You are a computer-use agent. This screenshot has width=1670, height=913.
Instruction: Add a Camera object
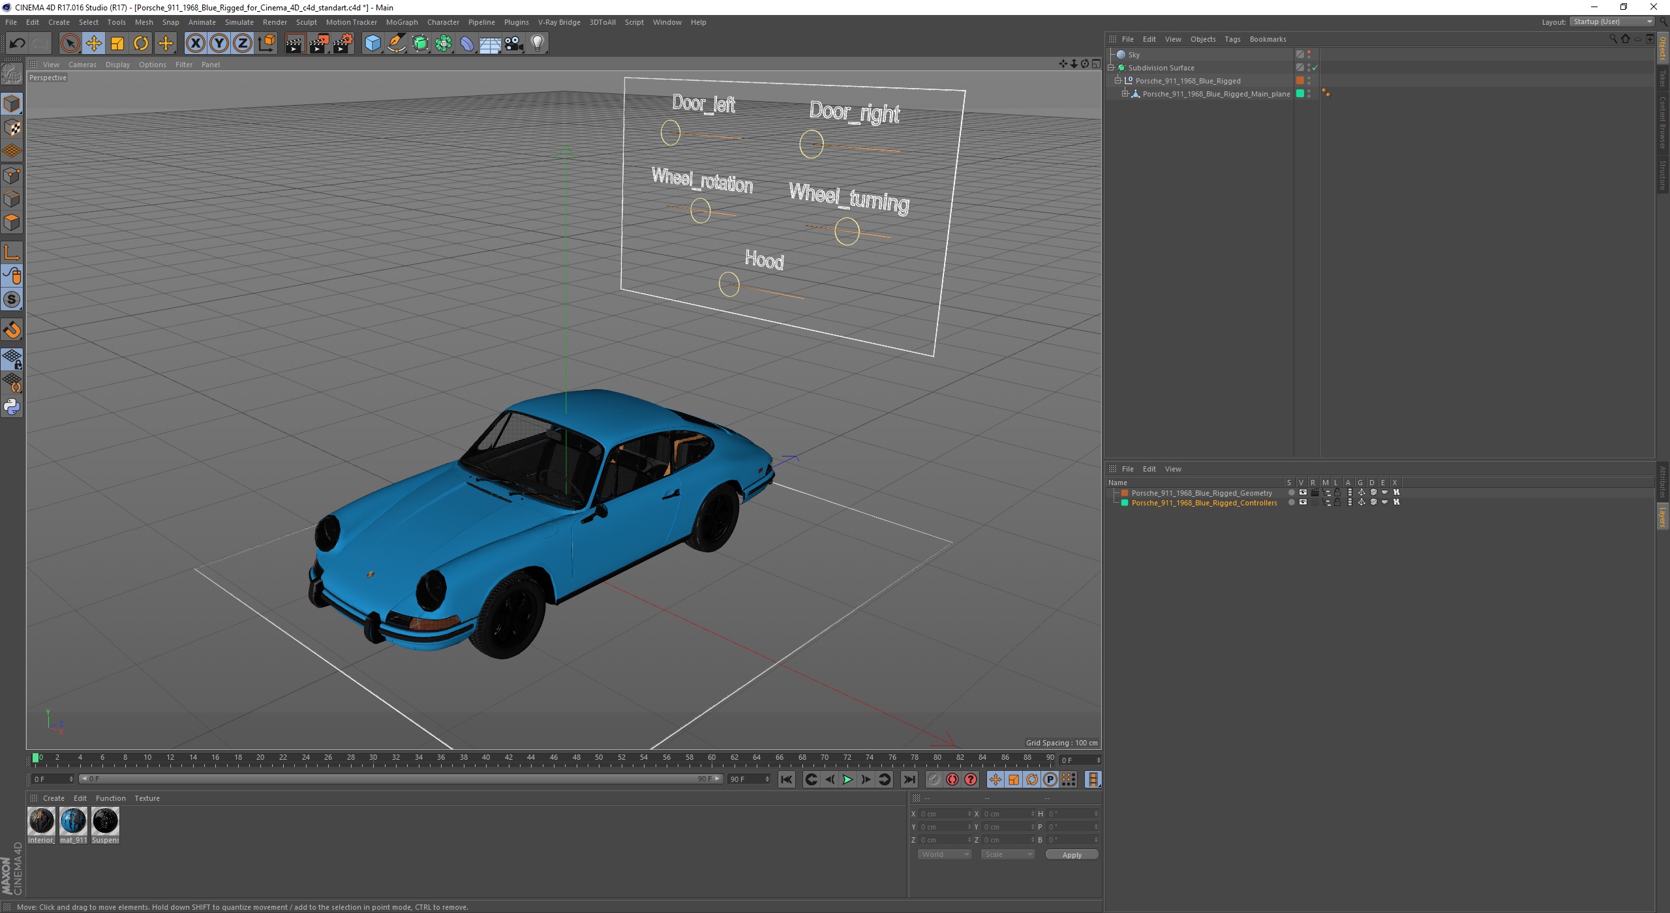[514, 44]
